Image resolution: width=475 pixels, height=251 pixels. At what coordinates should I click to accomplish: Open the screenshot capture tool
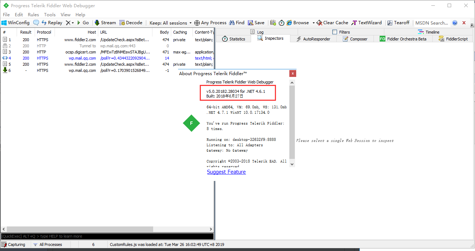[273, 22]
